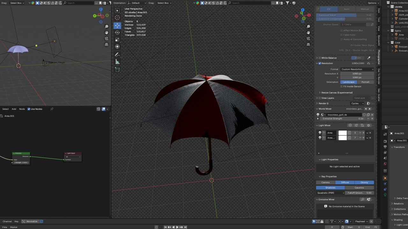
Task: Switch to next world with right arrow
Action: click(x=370, y=109)
